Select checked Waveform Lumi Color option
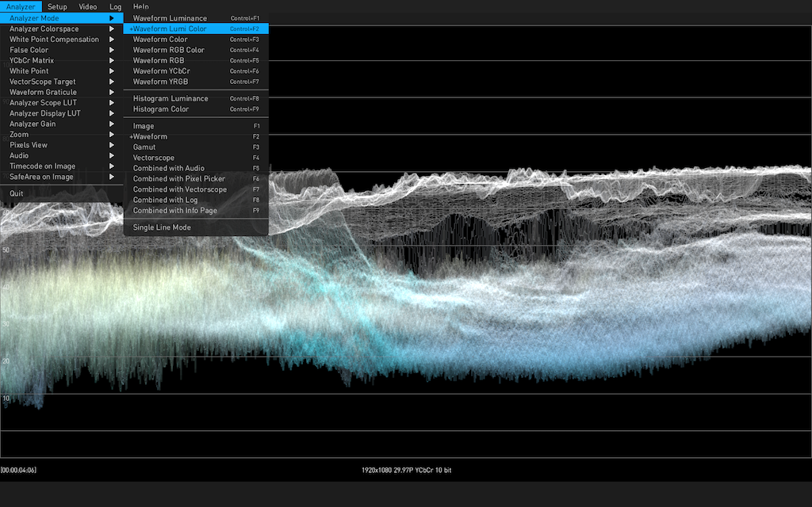This screenshot has height=507, width=812. [x=170, y=29]
